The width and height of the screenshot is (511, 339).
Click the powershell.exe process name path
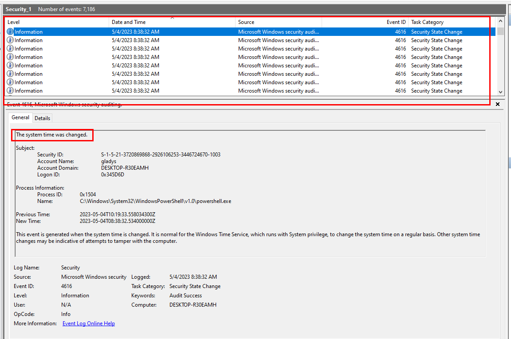155,201
